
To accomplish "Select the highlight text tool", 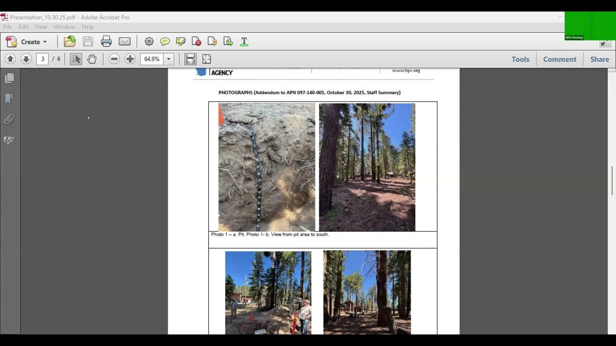I will tap(181, 41).
